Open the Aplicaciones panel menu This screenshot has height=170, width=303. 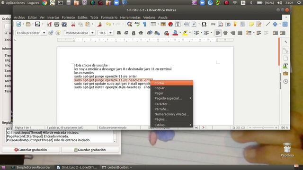click(13, 3)
